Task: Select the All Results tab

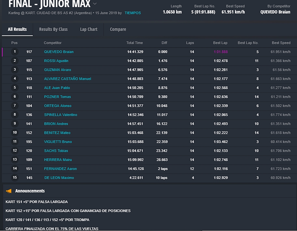Action: [x=17, y=29]
